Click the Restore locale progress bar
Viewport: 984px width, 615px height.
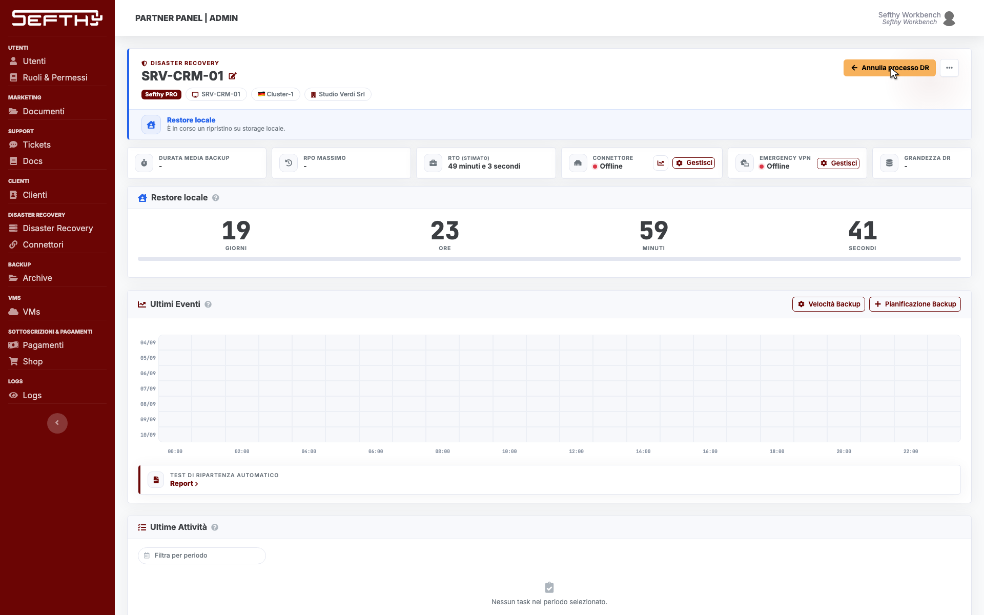pyautogui.click(x=549, y=259)
